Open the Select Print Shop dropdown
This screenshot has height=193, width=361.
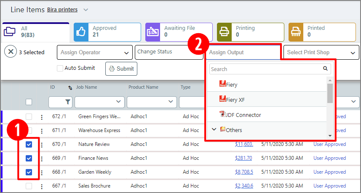point(321,53)
